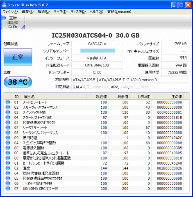Click raw value 000F00000001
Screen dimensions: 193x197
[x=169, y=112]
